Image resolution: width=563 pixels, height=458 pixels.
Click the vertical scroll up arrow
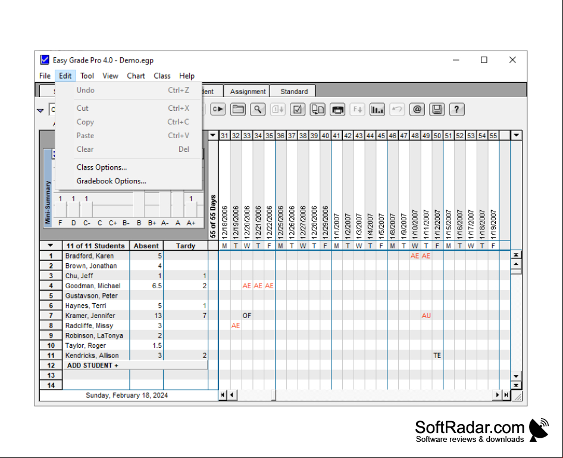[x=516, y=264]
